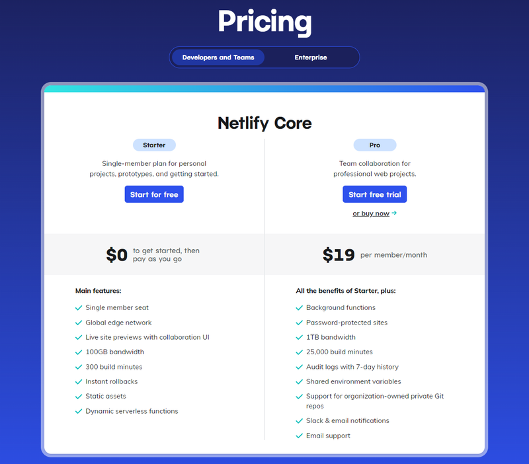Click the Netlify Core heading
This screenshot has width=529, height=464.
264,123
